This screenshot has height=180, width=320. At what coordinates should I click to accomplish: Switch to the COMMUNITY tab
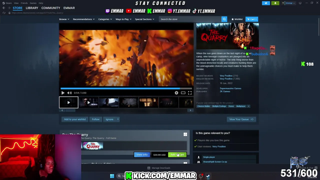pos(51,8)
